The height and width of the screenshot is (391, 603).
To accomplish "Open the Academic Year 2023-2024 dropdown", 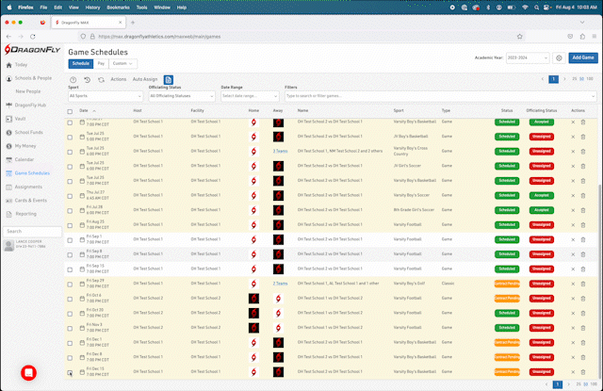I will [528, 57].
